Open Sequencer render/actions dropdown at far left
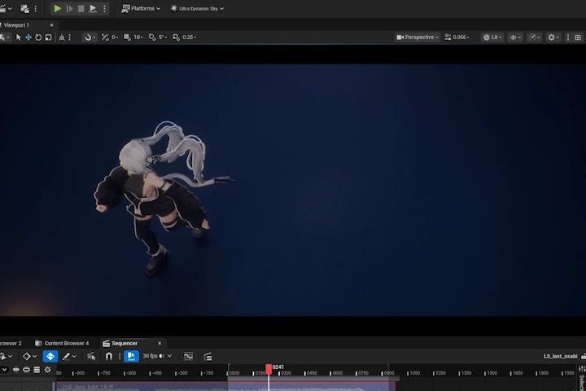 click(6, 356)
